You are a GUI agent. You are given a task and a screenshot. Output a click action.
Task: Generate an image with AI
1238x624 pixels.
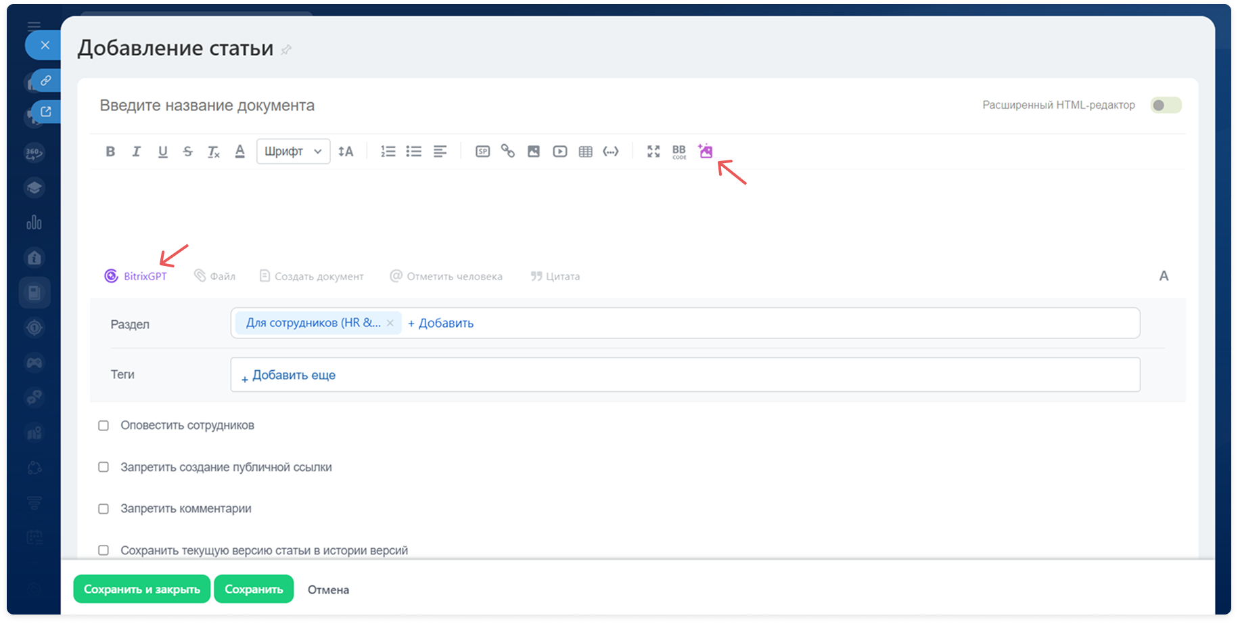tap(706, 151)
